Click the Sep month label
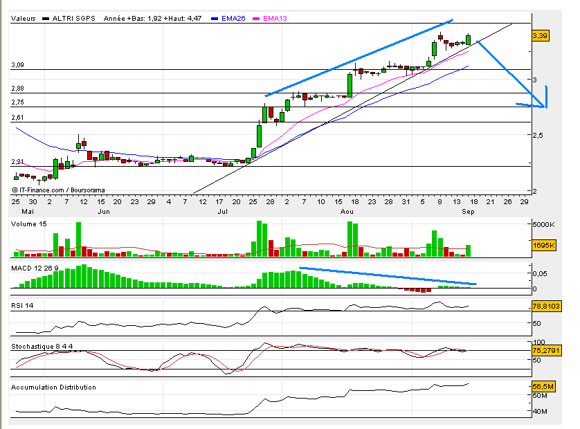The width and height of the screenshot is (580, 429). (468, 212)
